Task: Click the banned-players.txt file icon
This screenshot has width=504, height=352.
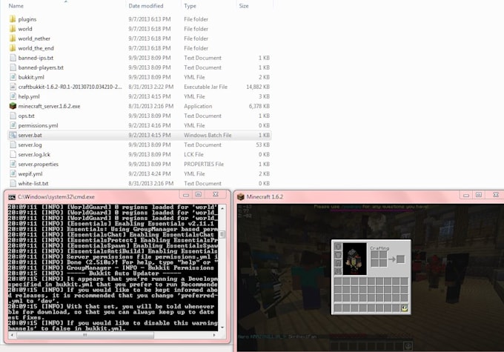Action: click(13, 67)
